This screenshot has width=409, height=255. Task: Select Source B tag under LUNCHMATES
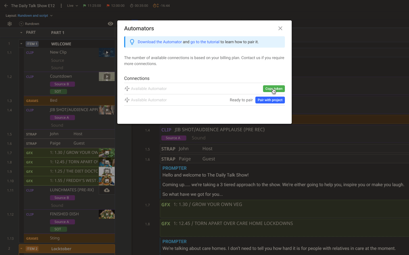point(62,198)
